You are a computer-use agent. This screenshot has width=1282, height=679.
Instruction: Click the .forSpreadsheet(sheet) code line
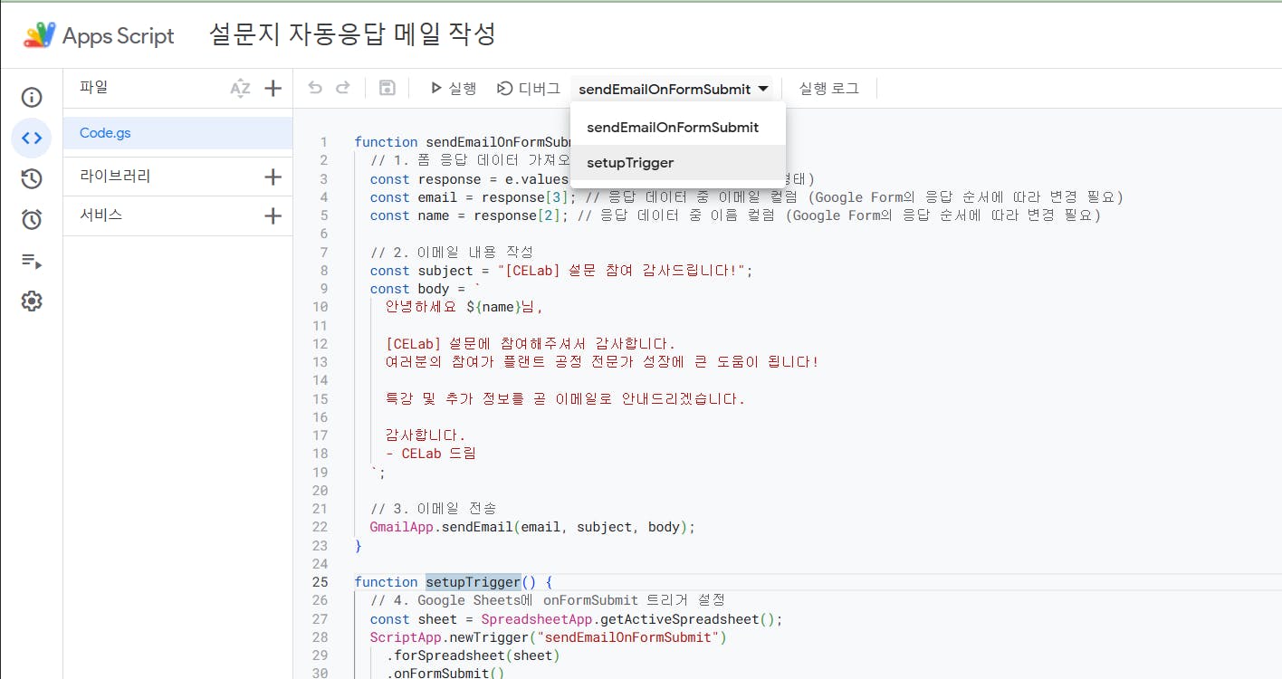[x=473, y=655]
